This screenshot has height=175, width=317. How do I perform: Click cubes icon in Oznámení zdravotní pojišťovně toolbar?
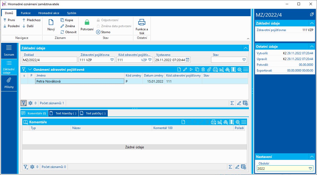228,69
